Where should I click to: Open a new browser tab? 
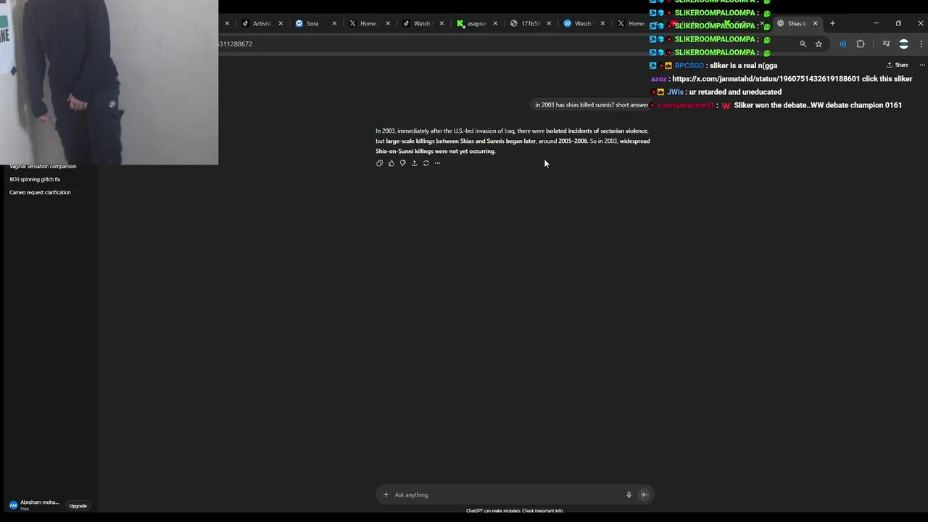coord(832,23)
